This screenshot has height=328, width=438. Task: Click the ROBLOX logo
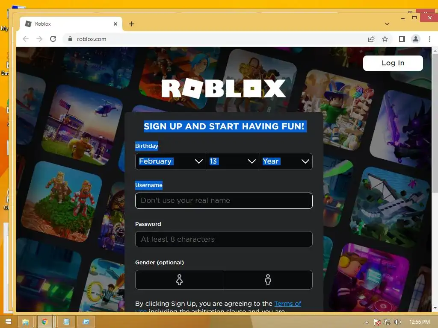[223, 89]
